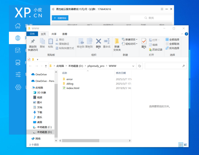Click database icon in XP sidebar

click(18, 50)
